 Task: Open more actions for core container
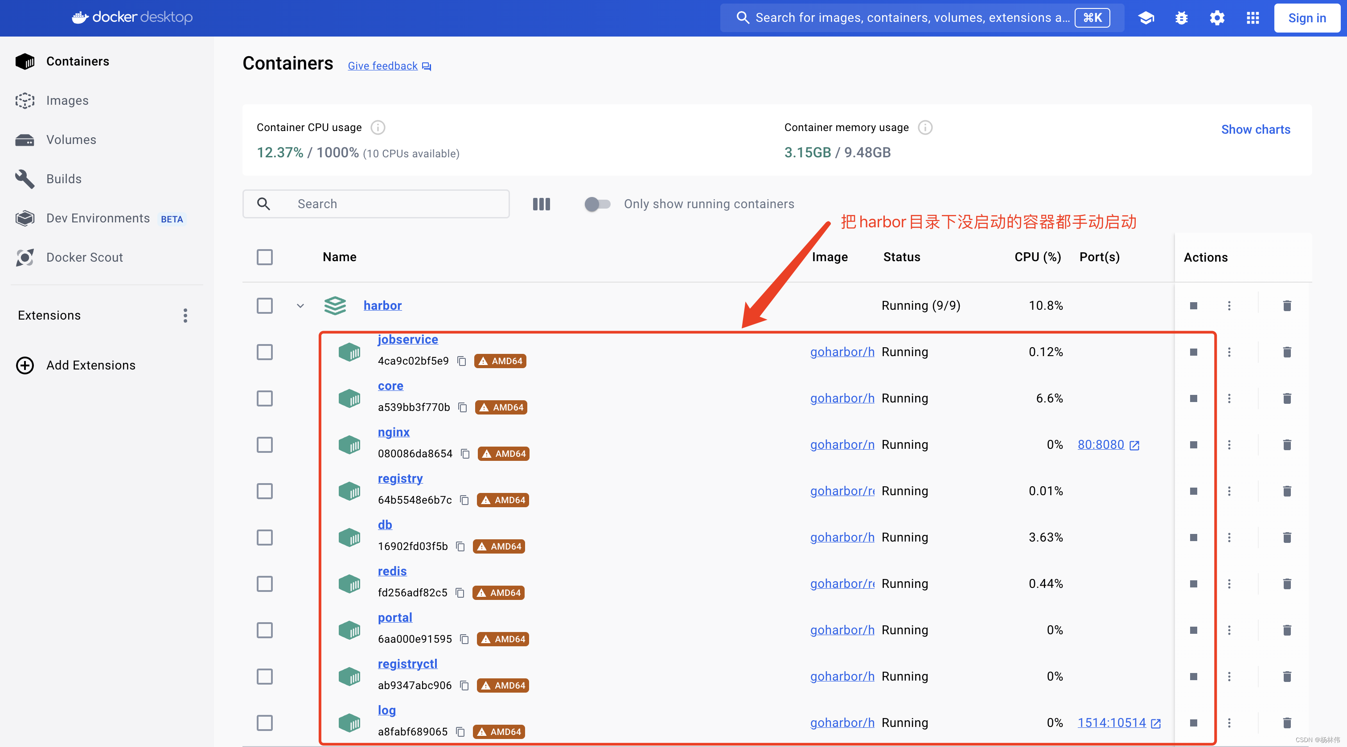coord(1229,398)
